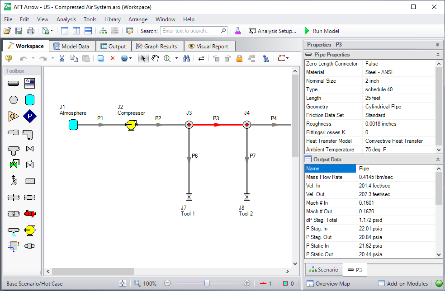The image size is (445, 291).
Task: Open a model file with the folder icon
Action: 7,31
